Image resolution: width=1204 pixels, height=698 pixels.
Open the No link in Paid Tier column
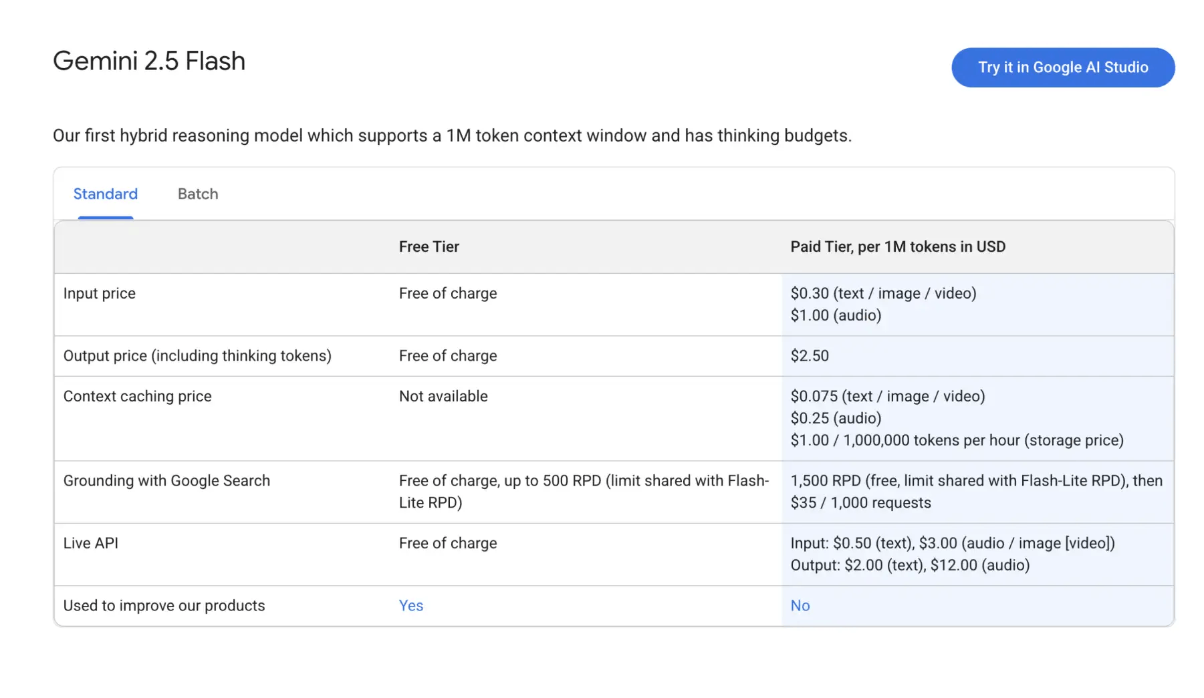click(x=800, y=605)
